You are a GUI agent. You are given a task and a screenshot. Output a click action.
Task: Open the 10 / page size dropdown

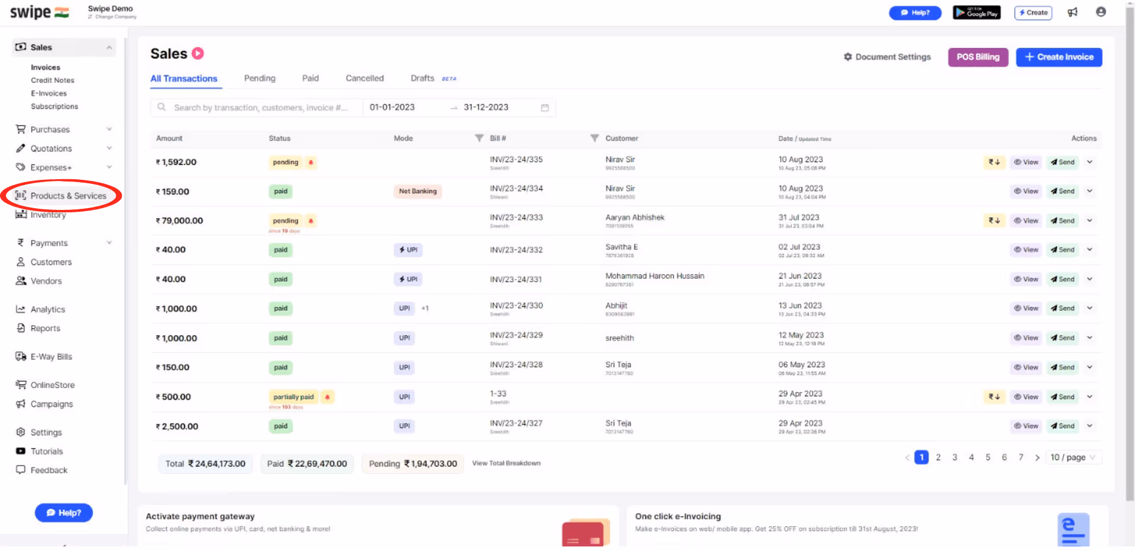(1073, 457)
